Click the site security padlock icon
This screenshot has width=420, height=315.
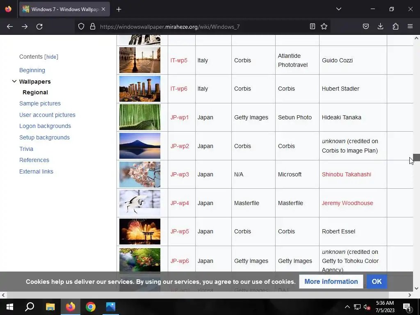click(93, 27)
